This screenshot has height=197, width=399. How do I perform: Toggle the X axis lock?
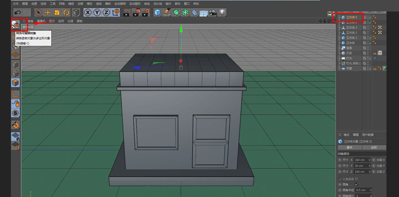tap(88, 12)
